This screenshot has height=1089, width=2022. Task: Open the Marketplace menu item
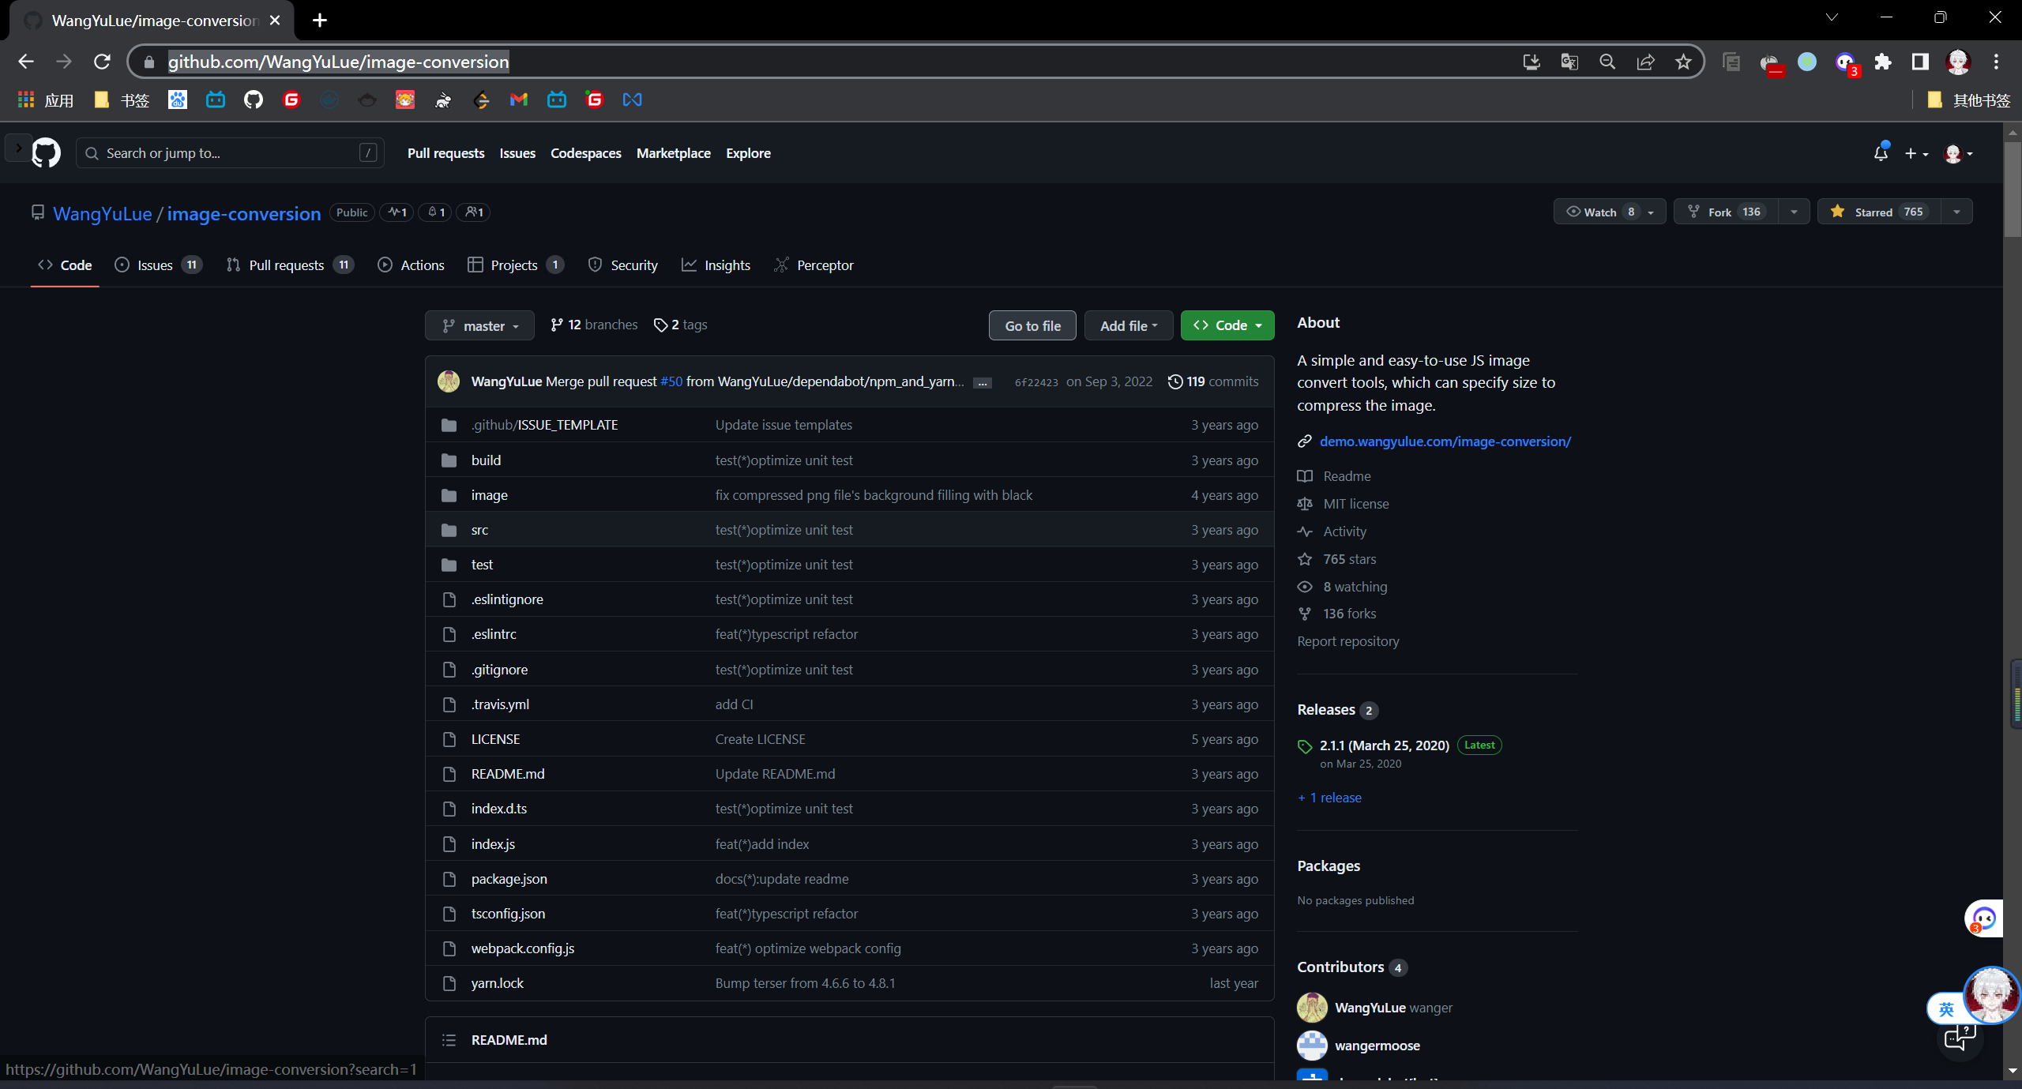pos(673,153)
